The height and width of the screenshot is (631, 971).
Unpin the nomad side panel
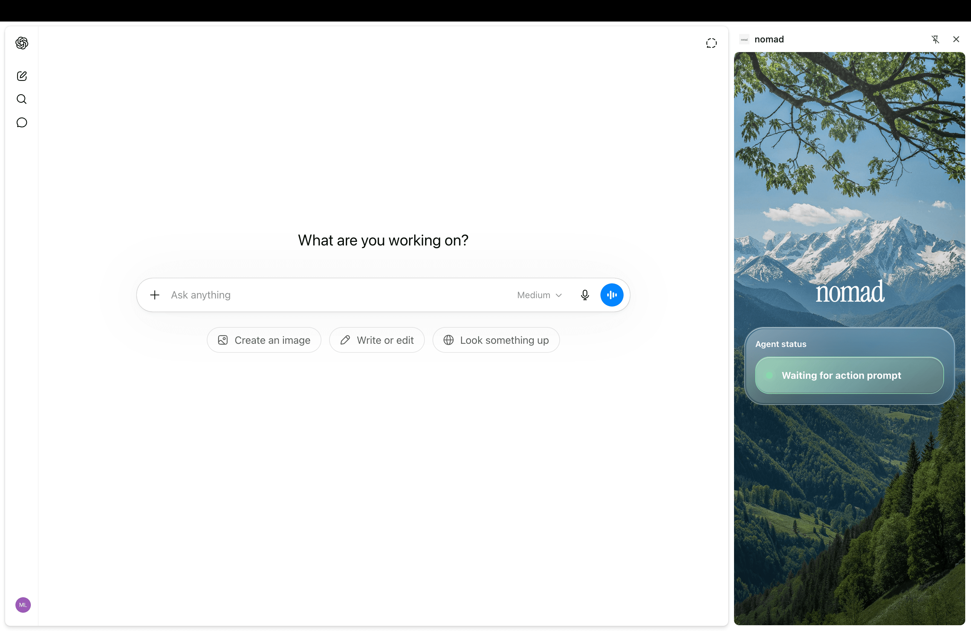[935, 39]
